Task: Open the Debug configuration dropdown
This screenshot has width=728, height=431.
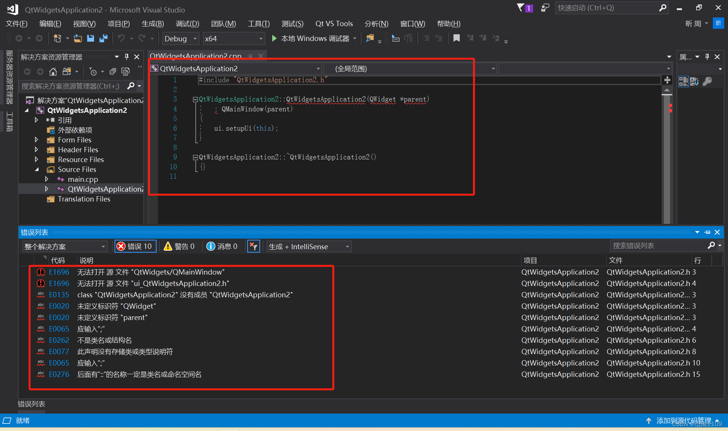Action: 180,39
